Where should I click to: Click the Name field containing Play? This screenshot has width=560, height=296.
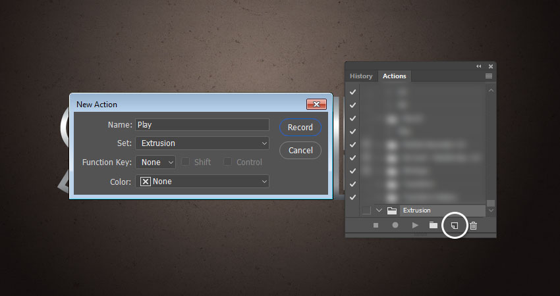point(202,124)
